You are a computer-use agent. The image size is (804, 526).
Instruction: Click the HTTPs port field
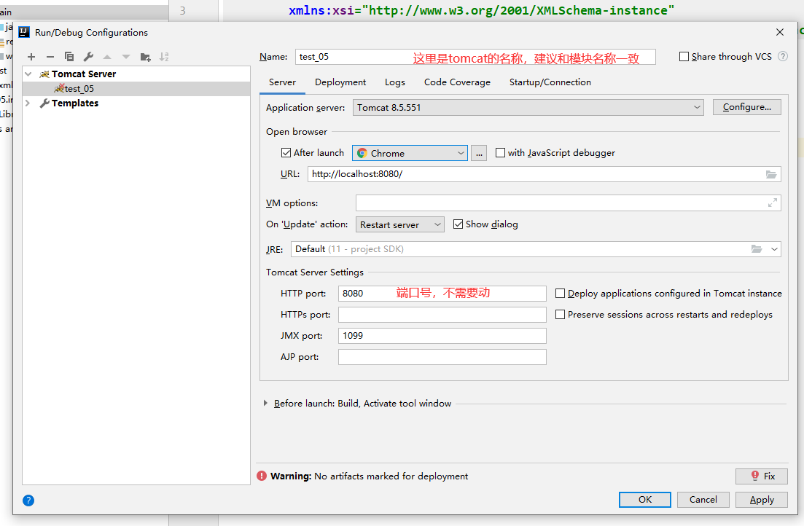point(442,314)
